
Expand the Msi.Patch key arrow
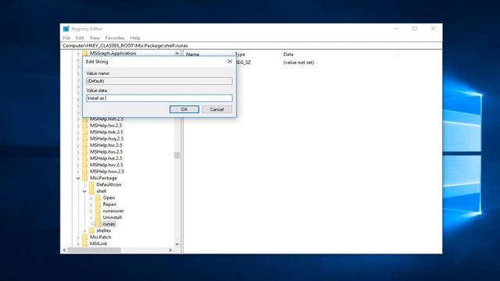coord(78,237)
